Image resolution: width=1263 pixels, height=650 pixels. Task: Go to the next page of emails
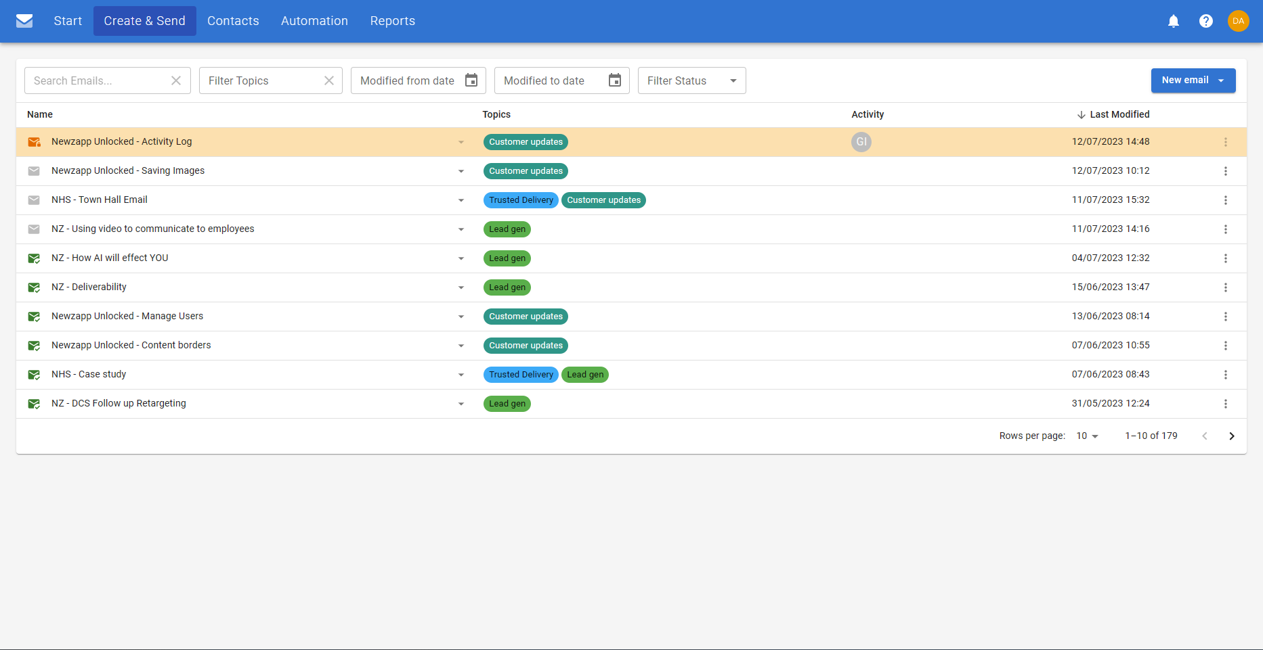pyautogui.click(x=1232, y=436)
